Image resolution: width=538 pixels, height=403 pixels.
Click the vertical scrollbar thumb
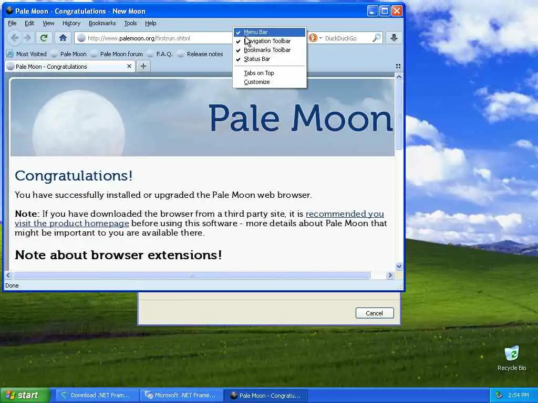pyautogui.click(x=399, y=115)
